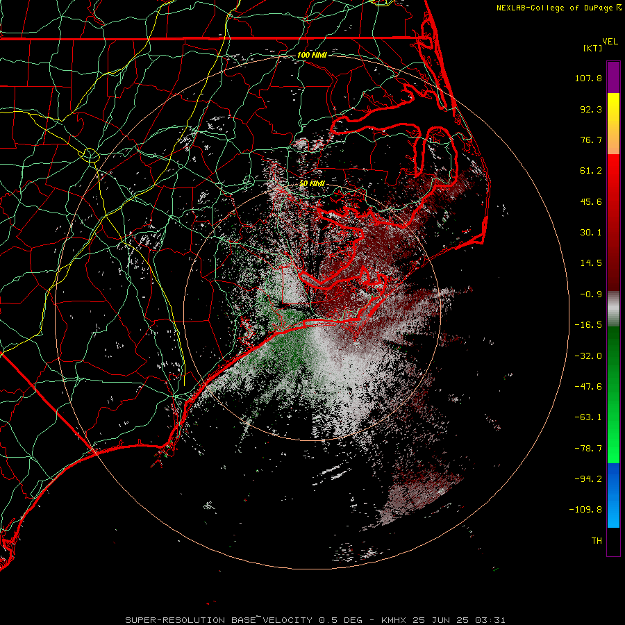Screen dimensions: 625x625
Task: Pick the purple segment of the velocity color bar
Action: (x=613, y=77)
